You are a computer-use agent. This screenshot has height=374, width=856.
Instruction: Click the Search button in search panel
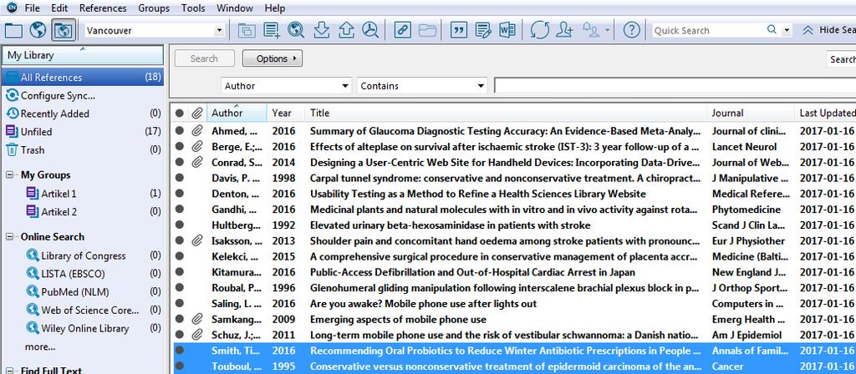pyautogui.click(x=204, y=58)
